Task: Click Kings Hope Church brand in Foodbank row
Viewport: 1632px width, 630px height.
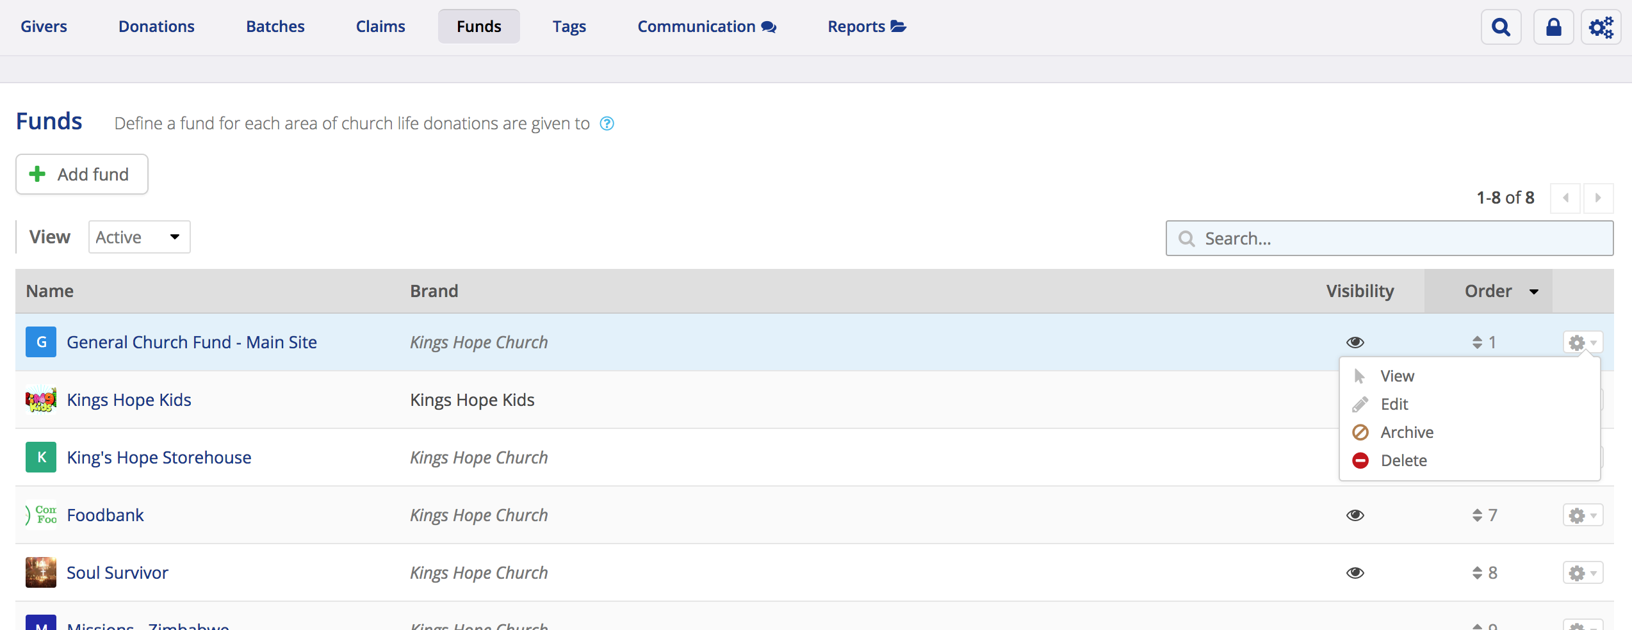Action: (x=479, y=515)
